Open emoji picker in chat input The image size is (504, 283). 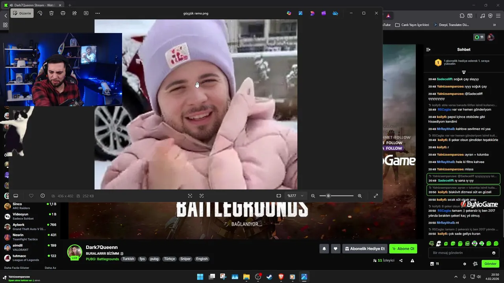pos(494,253)
